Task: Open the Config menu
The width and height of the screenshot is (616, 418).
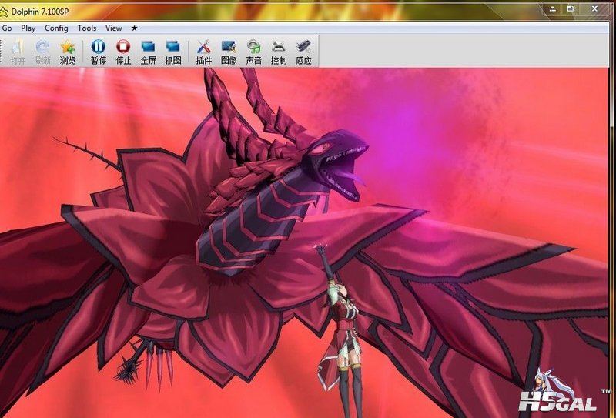Action: pyautogui.click(x=56, y=28)
